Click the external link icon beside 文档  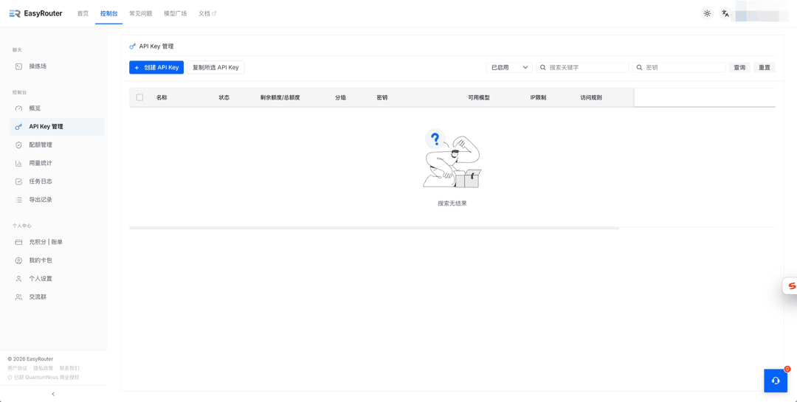click(214, 14)
